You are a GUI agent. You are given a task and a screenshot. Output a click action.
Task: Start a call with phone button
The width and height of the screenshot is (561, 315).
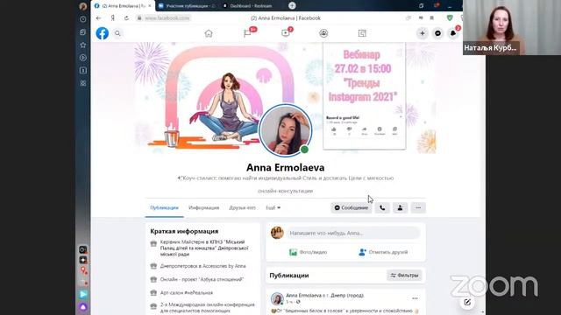pyautogui.click(x=382, y=207)
